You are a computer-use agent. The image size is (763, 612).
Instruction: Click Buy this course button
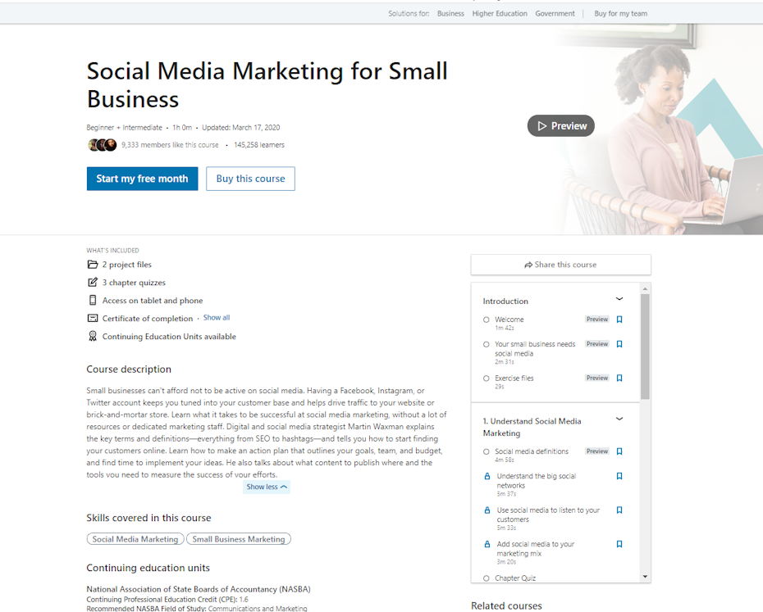point(250,179)
